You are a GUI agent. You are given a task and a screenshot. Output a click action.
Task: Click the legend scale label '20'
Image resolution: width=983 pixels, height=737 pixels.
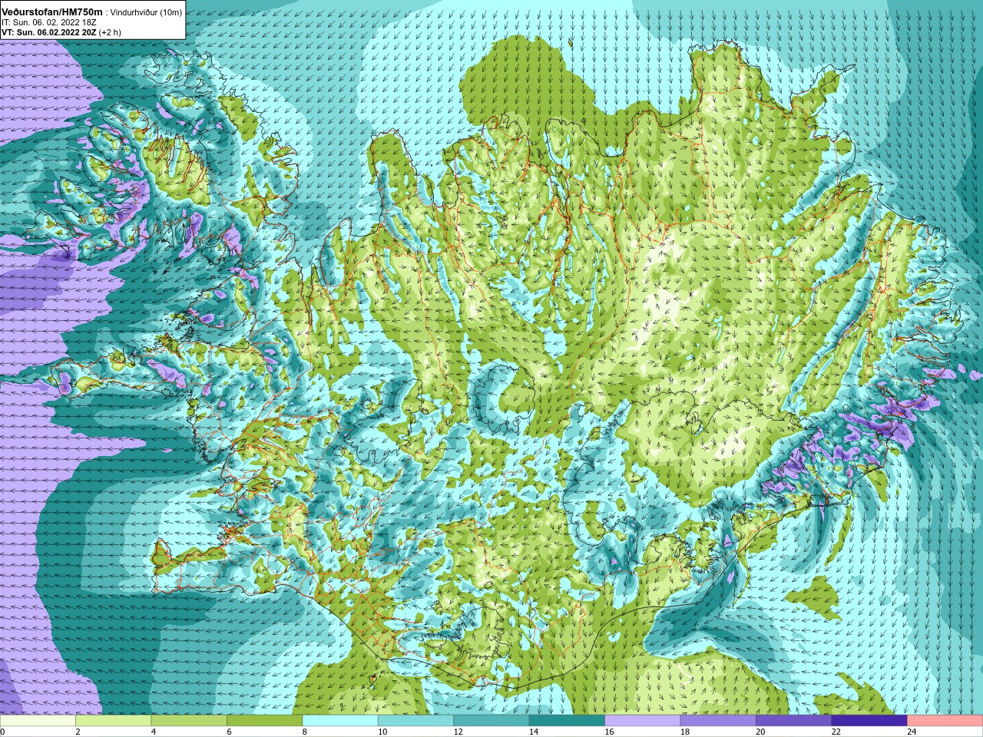pyautogui.click(x=760, y=732)
